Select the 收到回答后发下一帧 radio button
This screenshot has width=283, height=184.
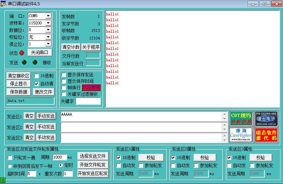[10, 166]
